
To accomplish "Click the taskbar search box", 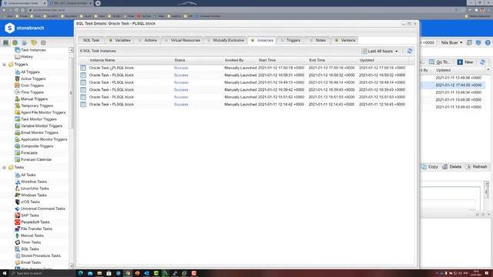I will click(42, 274).
